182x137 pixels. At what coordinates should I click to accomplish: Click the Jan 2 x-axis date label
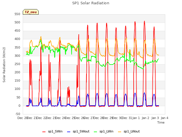tap(146, 118)
